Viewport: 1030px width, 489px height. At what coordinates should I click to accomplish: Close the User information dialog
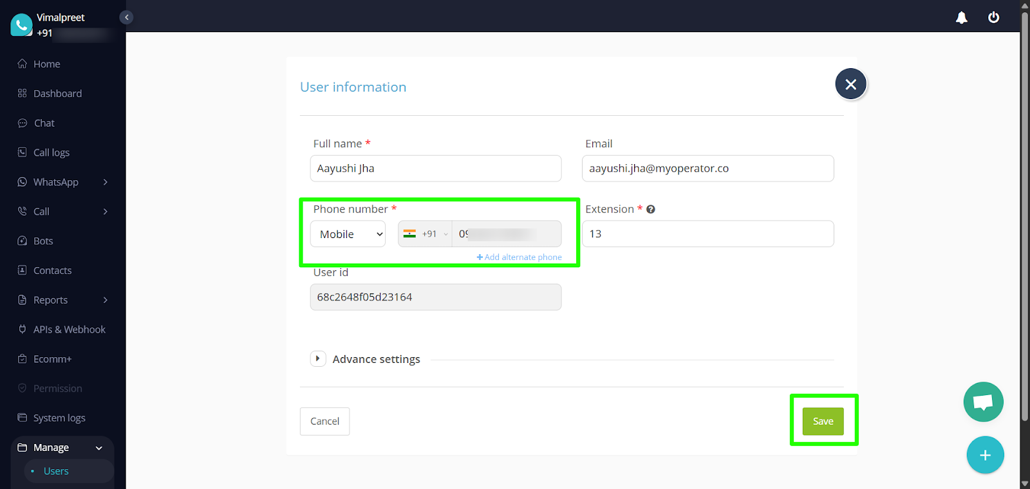tap(850, 84)
